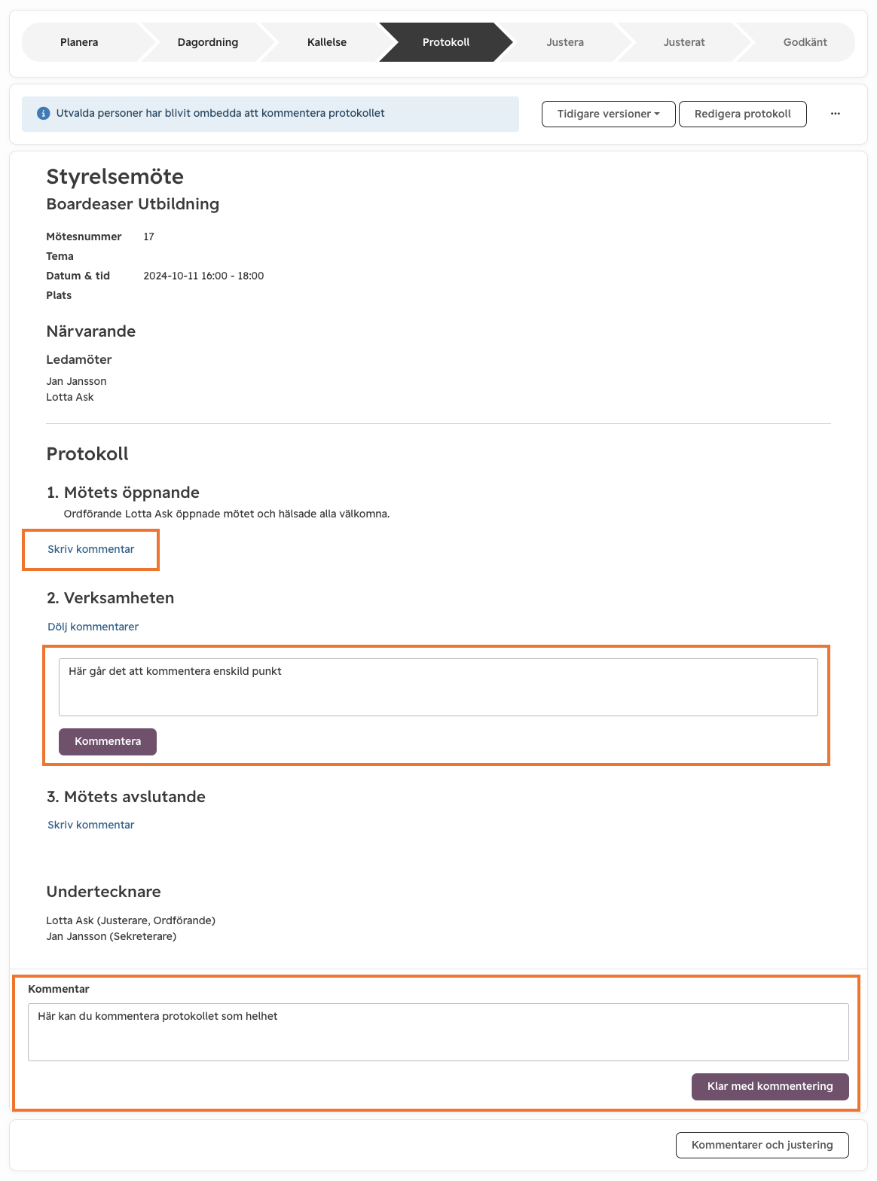The image size is (877, 1181).
Task: Click Skriv kommentar under Mötets avslutande
Action: pos(91,825)
